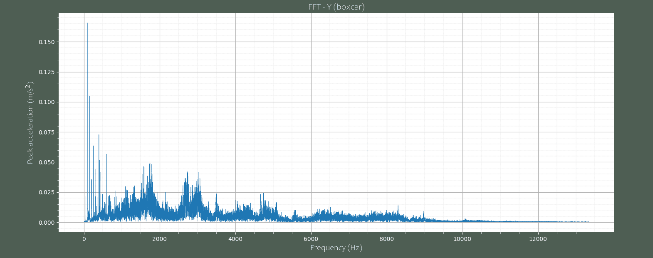Viewport: 653px width, 258px height.
Task: Click the 0.025 y-axis tick label
Action: click(x=47, y=192)
